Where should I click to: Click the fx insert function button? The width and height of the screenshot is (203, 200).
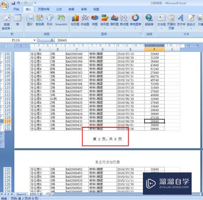point(52,40)
